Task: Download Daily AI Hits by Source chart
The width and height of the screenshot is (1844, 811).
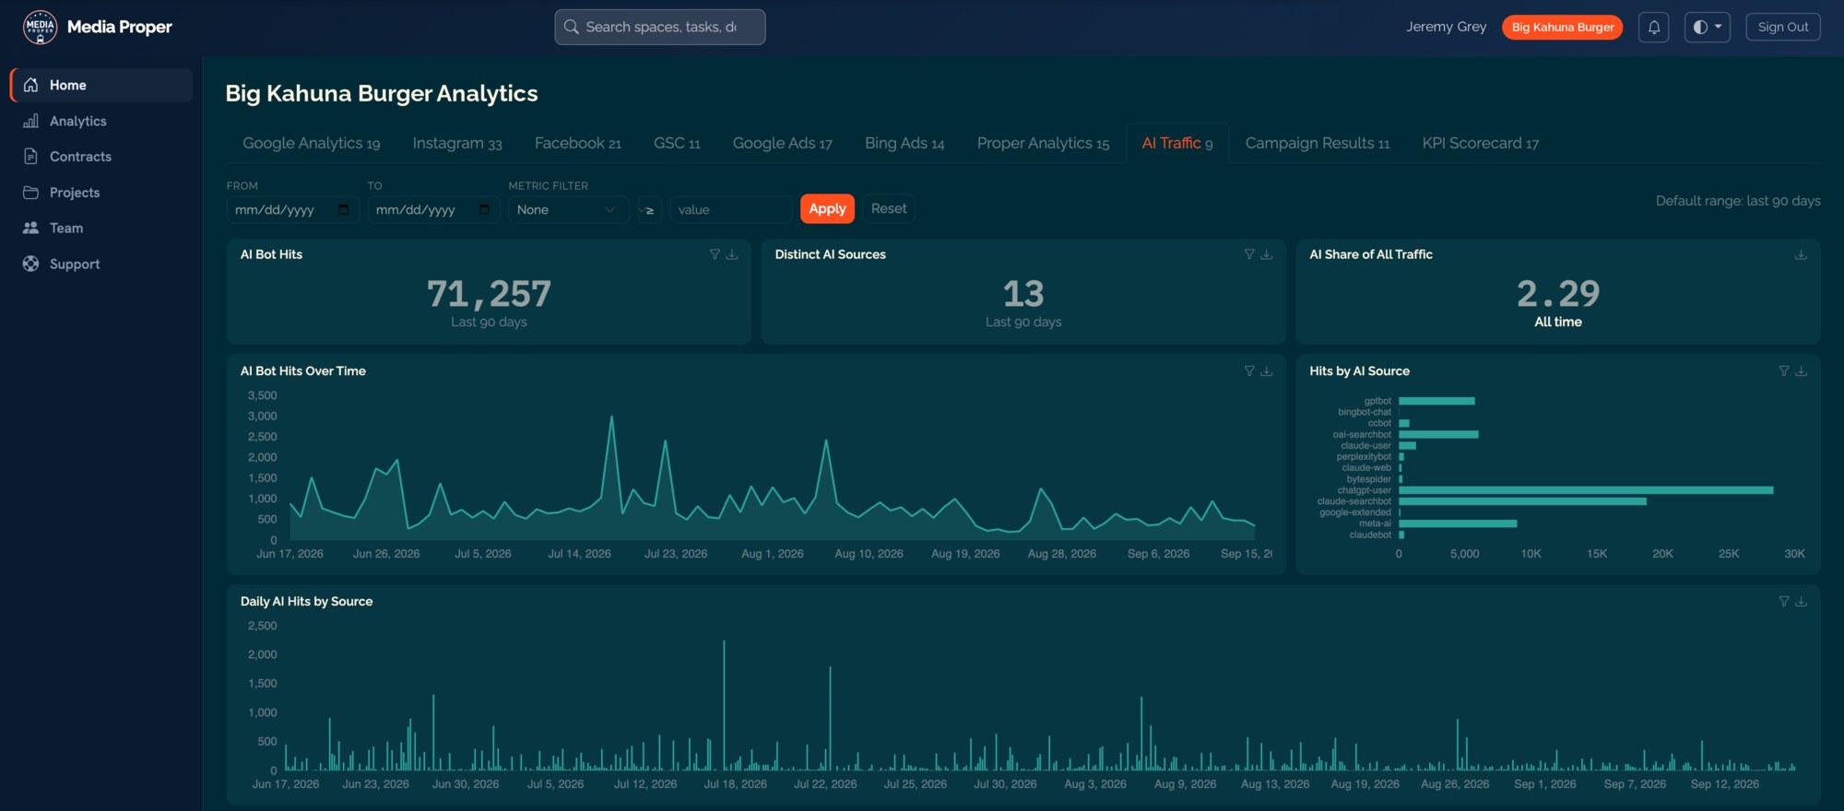Action: coord(1802,601)
